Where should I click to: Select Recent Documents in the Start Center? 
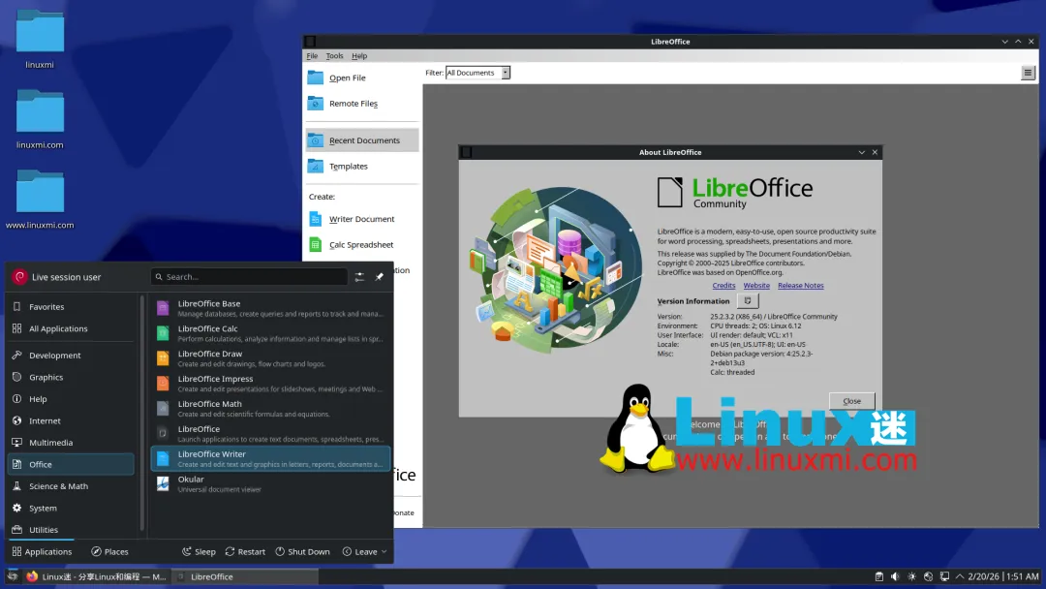362,140
